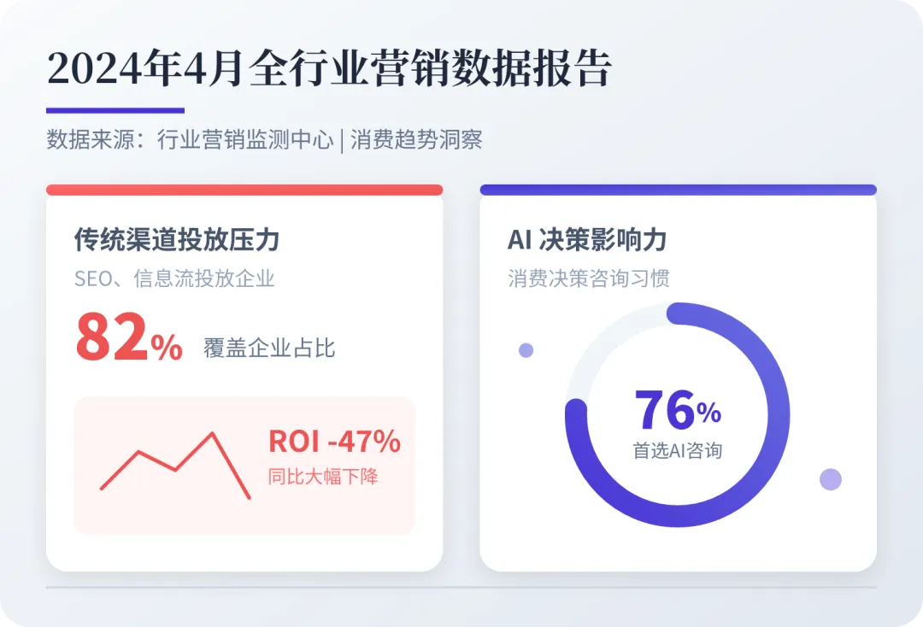The width and height of the screenshot is (923, 627).
Task: Click the ROI -47% label
Action: coord(334,441)
